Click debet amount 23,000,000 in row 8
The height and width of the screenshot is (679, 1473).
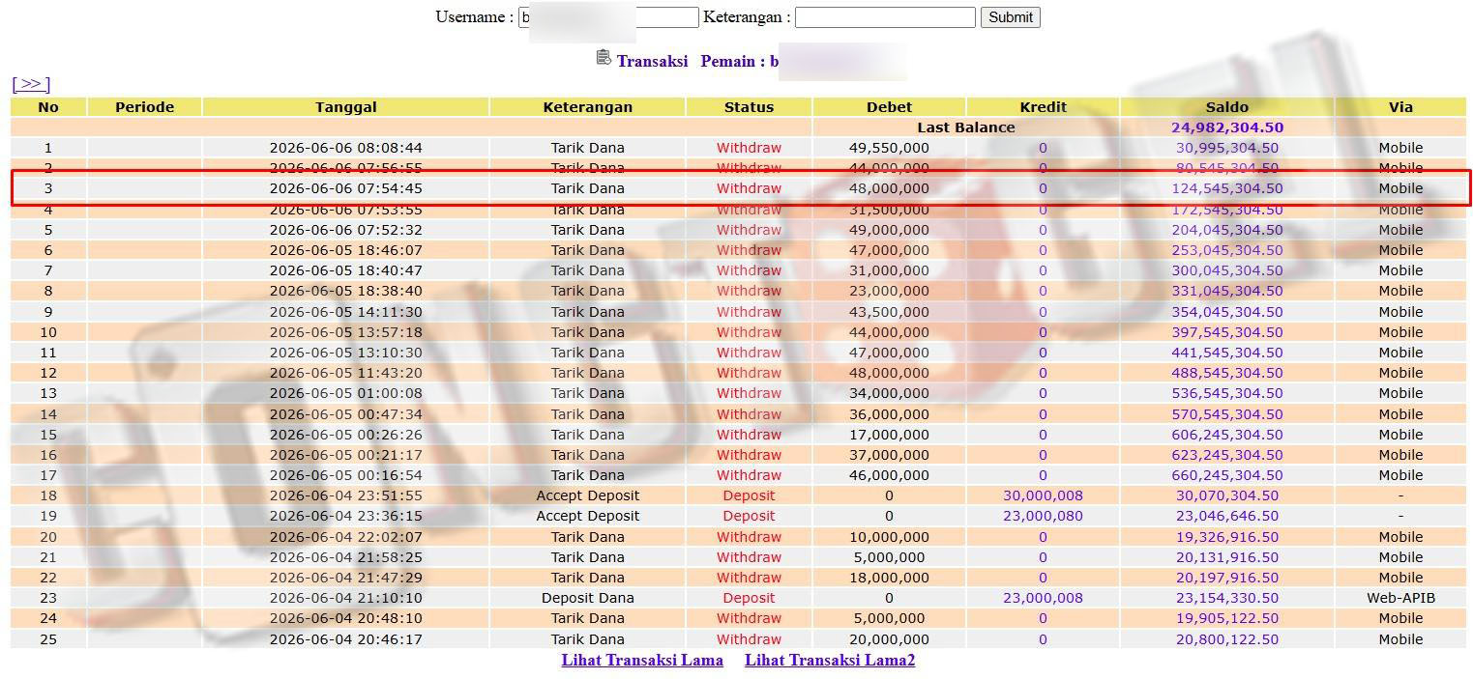[x=890, y=291]
